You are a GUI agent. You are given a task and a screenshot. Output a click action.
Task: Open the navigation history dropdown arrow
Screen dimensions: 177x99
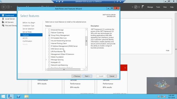[11, 7]
